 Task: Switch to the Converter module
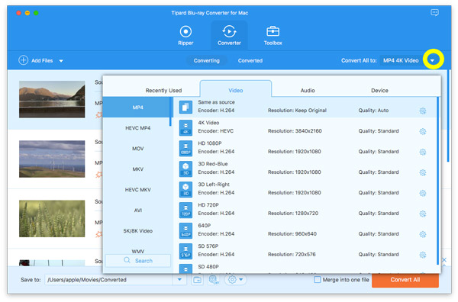point(229,36)
